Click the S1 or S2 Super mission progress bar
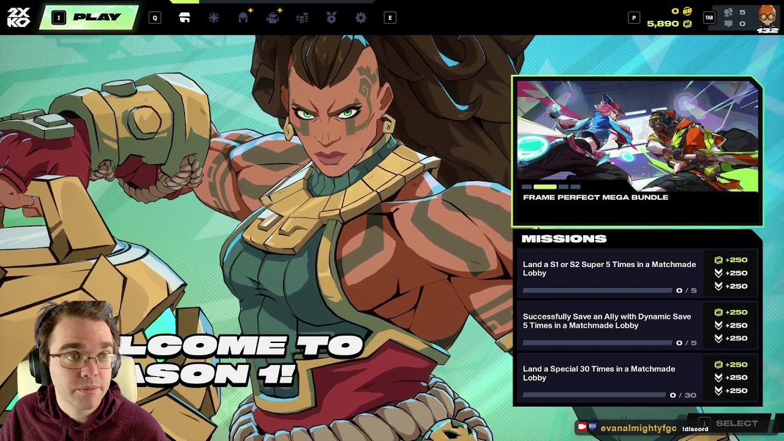The height and width of the screenshot is (441, 784). [x=597, y=290]
